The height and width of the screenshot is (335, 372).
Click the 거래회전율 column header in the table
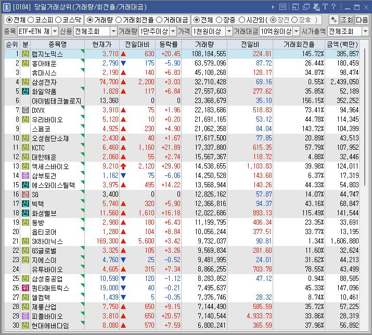click(x=299, y=44)
